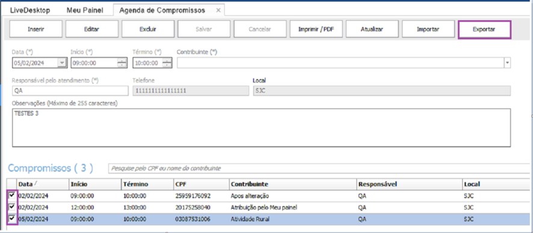Screen dimensions: 533x233
Task: Click the search by CPF or name box
Action: (319, 169)
